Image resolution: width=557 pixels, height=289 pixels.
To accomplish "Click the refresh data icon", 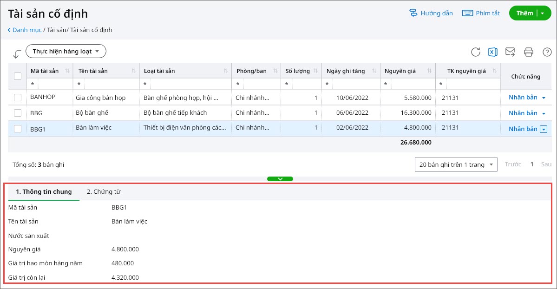I will [475, 52].
